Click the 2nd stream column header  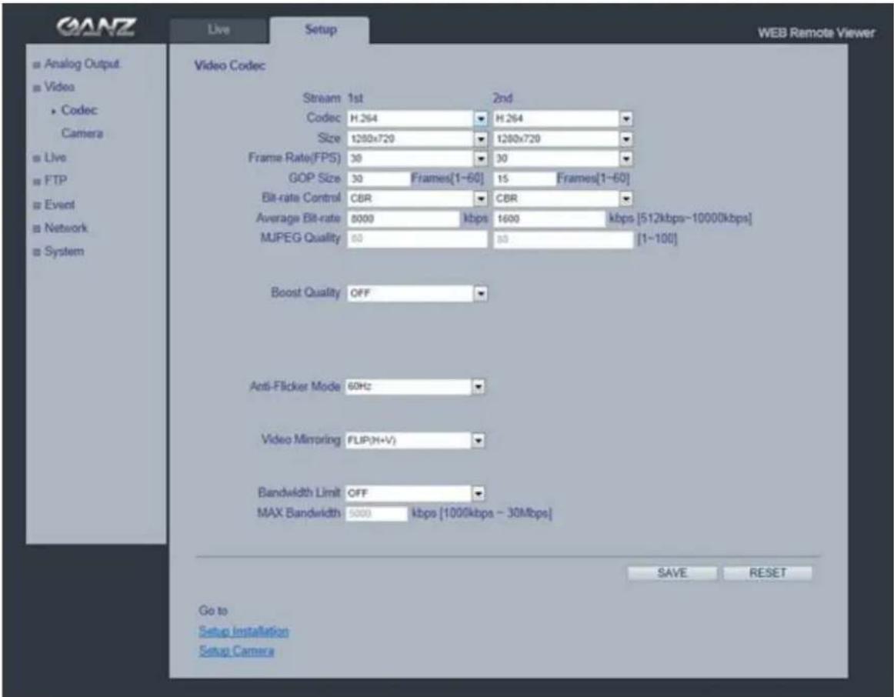click(x=502, y=98)
